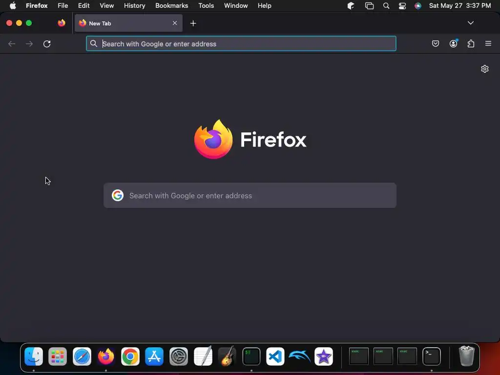The height and width of the screenshot is (375, 500).
Task: Open Finder from the dock
Action: pos(34,356)
